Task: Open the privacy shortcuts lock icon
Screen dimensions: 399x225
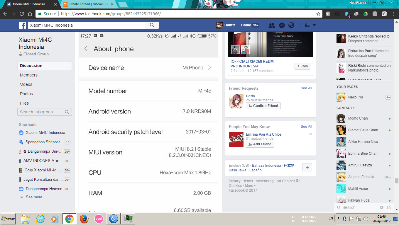Action: coord(307,25)
